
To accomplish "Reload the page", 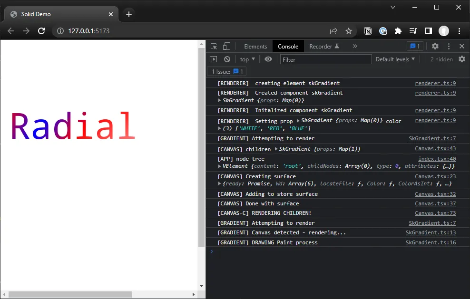I will click(41, 31).
